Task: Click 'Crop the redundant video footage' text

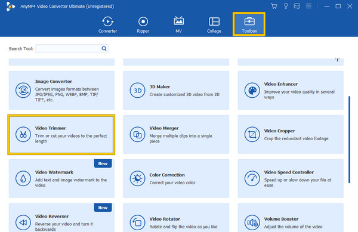Action: [x=296, y=138]
